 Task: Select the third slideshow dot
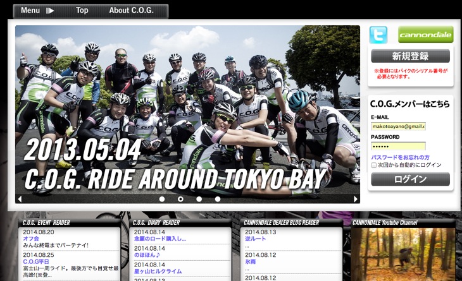(x=199, y=199)
